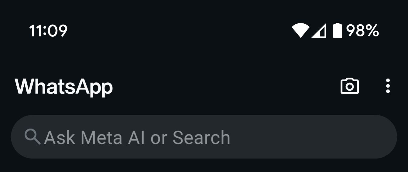Tap the cellular signal strength icon
The width and height of the screenshot is (408, 172).
319,31
